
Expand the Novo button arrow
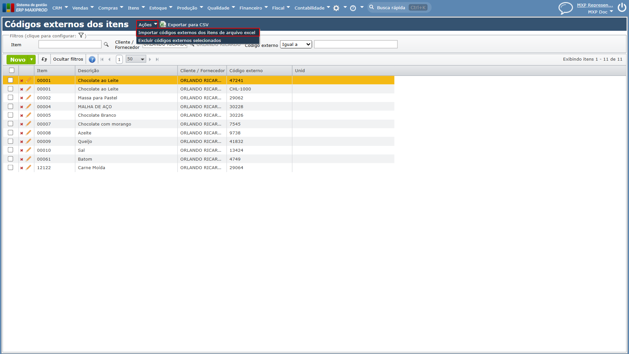[x=31, y=59]
